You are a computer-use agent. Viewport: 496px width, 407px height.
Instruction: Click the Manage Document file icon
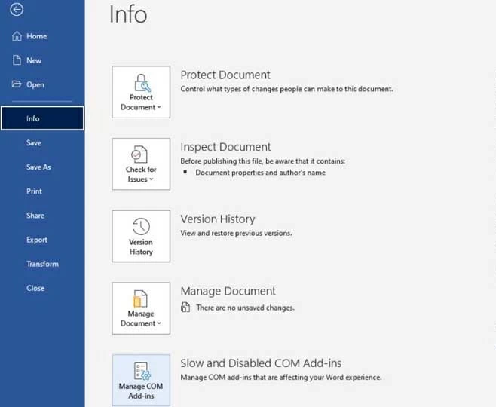coord(141,298)
